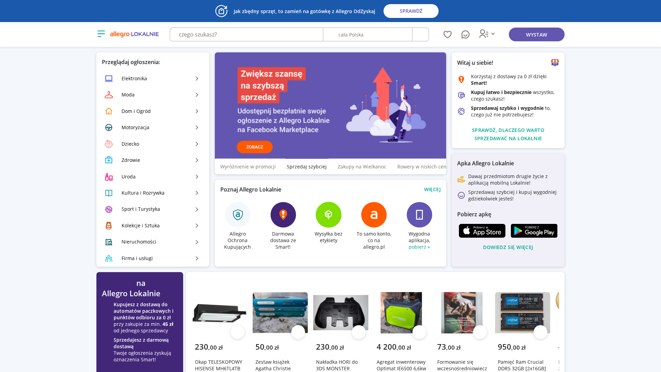Click the Allegro Ochrona Kupujących shield icon
Screen dimensions: 661x372
coord(238,215)
